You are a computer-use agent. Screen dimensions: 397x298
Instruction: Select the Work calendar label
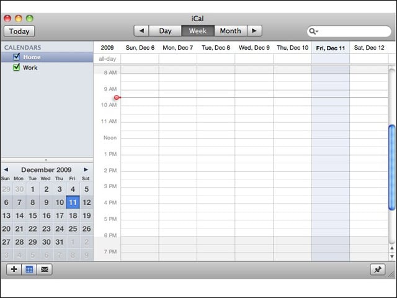tap(30, 68)
